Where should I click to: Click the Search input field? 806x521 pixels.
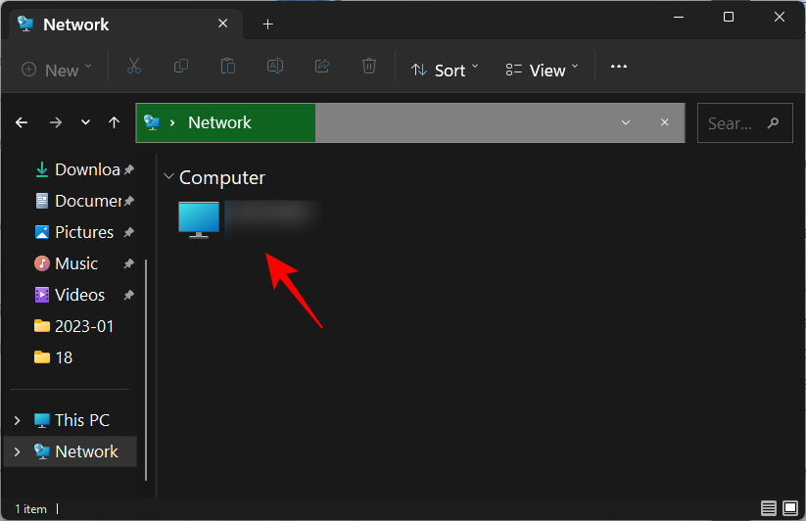point(735,123)
